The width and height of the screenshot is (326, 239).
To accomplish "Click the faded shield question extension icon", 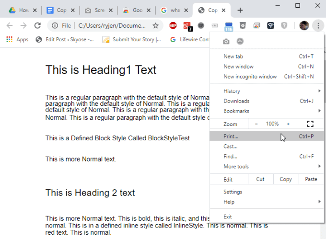I will coord(284,25).
